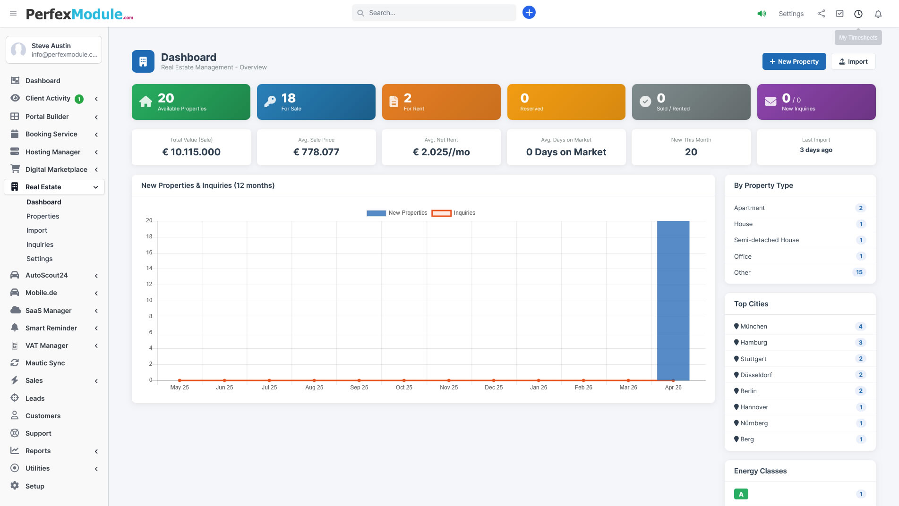This screenshot has width=899, height=506.
Task: Open My Timesheets clock icon
Action: pos(858,14)
